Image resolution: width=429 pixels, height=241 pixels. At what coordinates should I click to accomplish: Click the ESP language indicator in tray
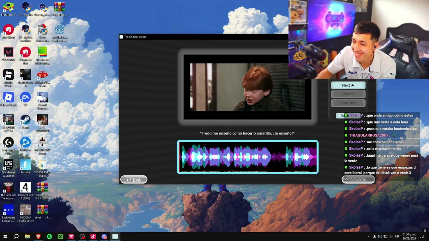(x=397, y=237)
